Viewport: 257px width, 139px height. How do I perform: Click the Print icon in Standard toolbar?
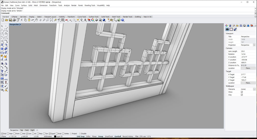[x=14, y=20]
